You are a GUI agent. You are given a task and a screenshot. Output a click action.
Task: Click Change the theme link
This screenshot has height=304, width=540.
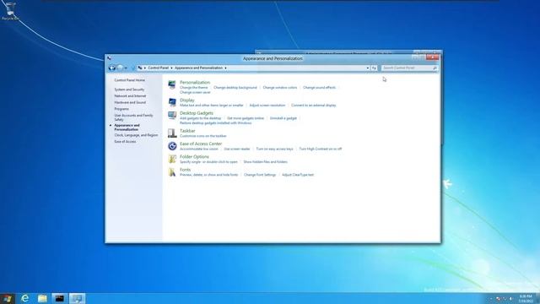pos(193,88)
